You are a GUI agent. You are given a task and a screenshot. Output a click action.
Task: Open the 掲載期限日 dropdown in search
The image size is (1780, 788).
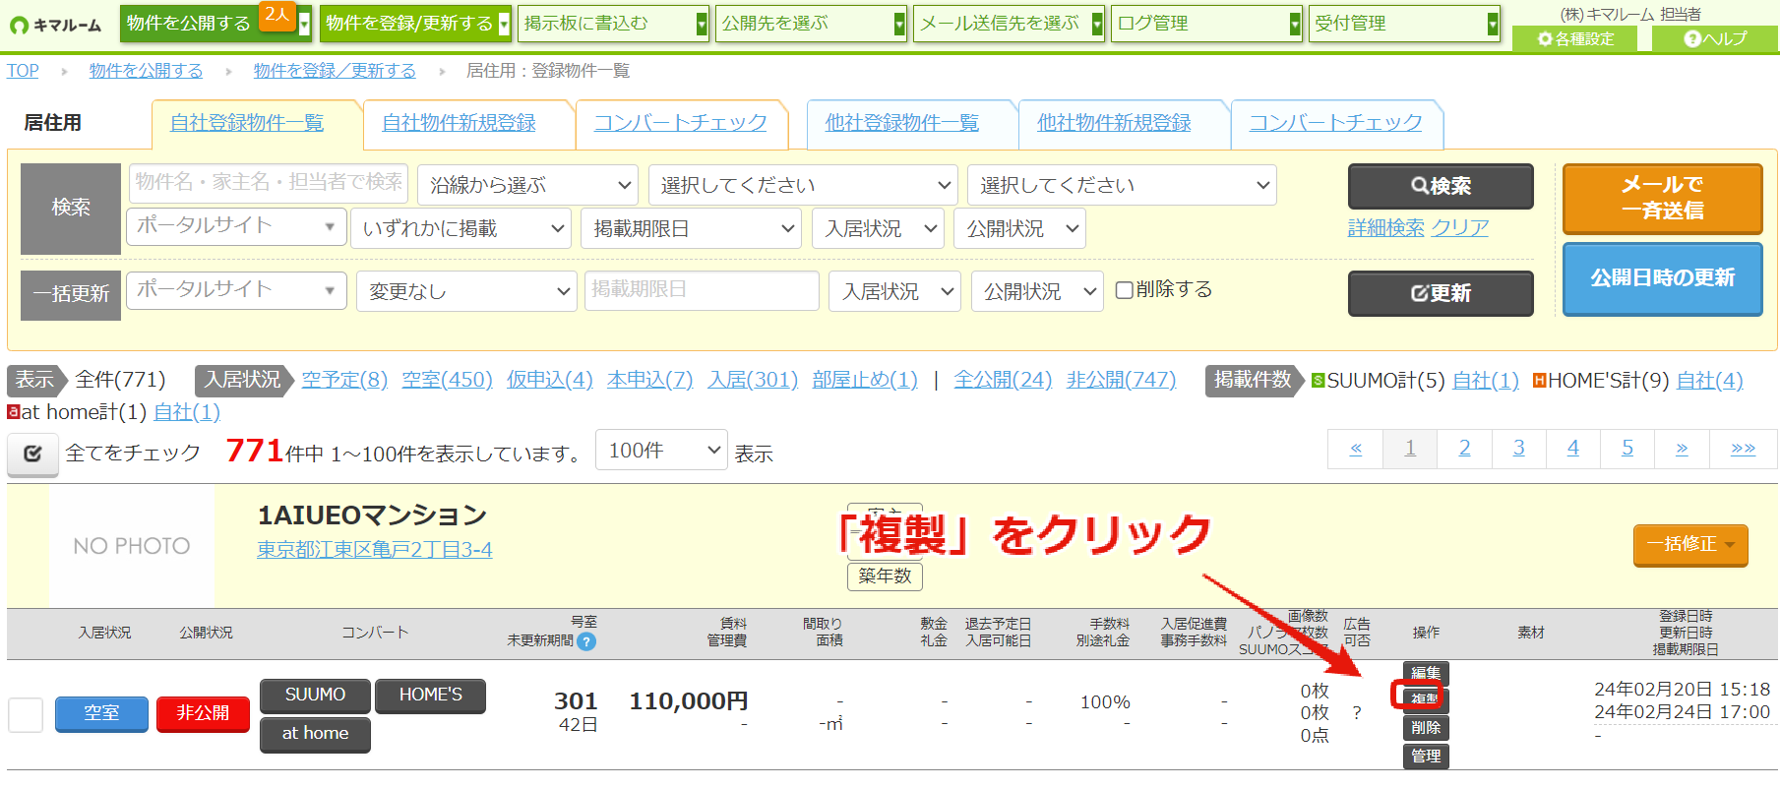[692, 228]
